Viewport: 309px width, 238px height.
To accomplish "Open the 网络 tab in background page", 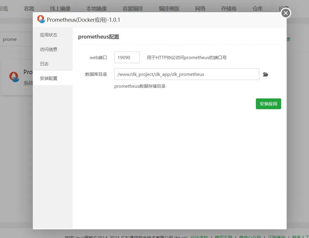I will (200, 8).
